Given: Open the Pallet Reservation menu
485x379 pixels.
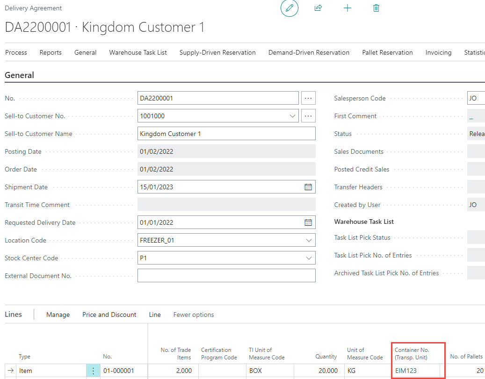Looking at the screenshot, I should tap(387, 52).
